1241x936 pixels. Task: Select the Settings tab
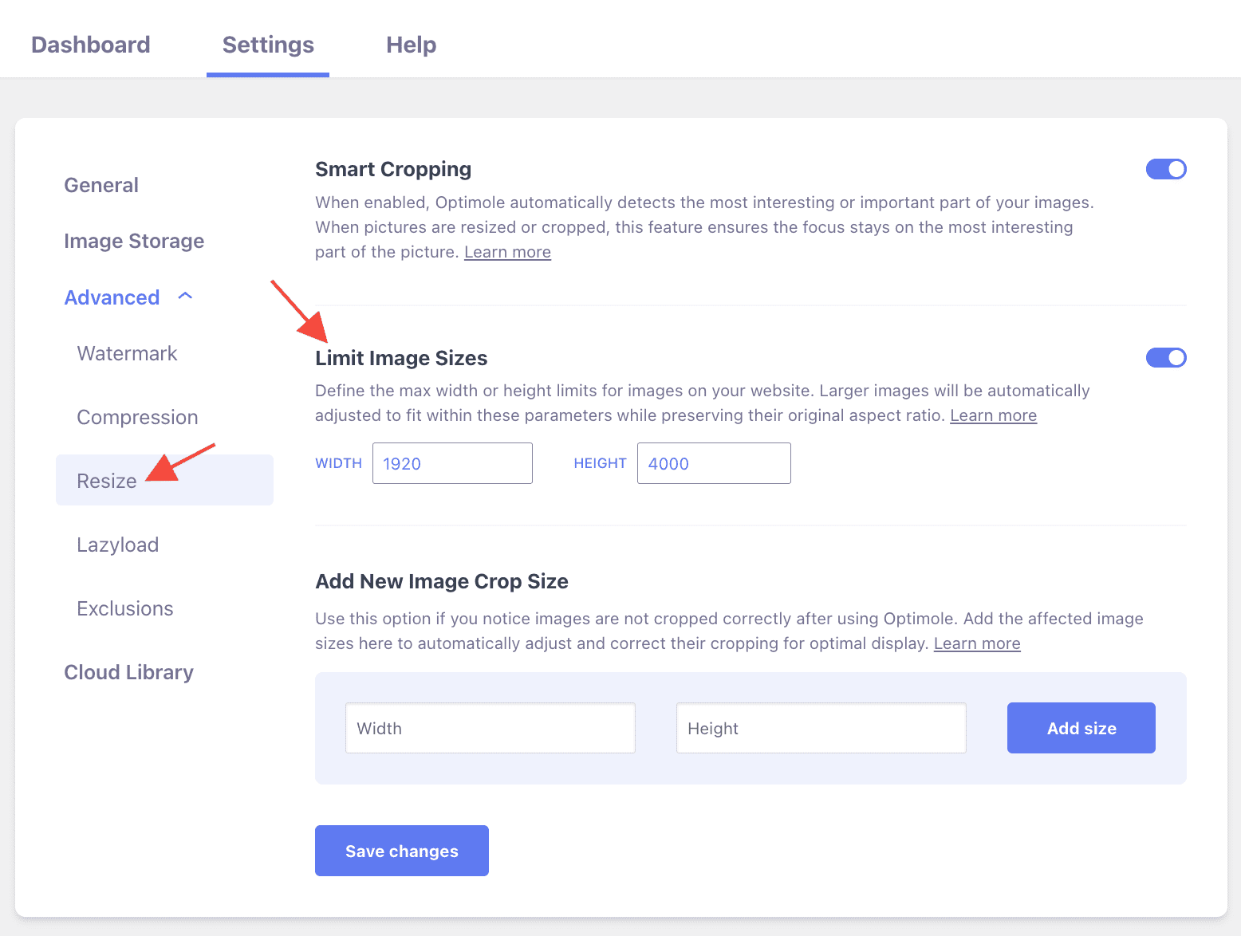pos(268,45)
